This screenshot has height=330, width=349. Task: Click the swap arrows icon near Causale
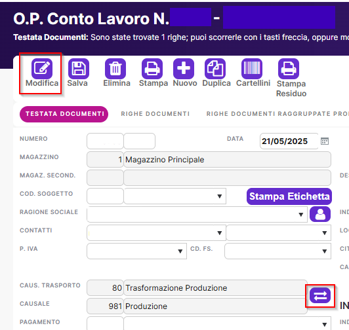pos(320,295)
